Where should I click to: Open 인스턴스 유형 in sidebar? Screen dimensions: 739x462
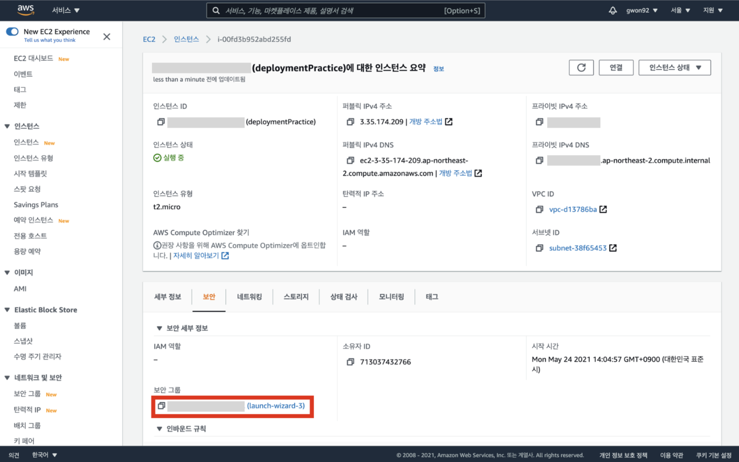33,158
